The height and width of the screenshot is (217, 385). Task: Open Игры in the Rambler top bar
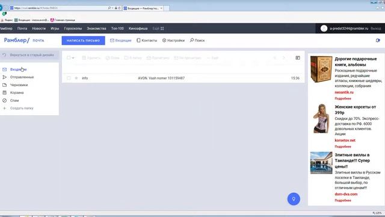[55, 28]
